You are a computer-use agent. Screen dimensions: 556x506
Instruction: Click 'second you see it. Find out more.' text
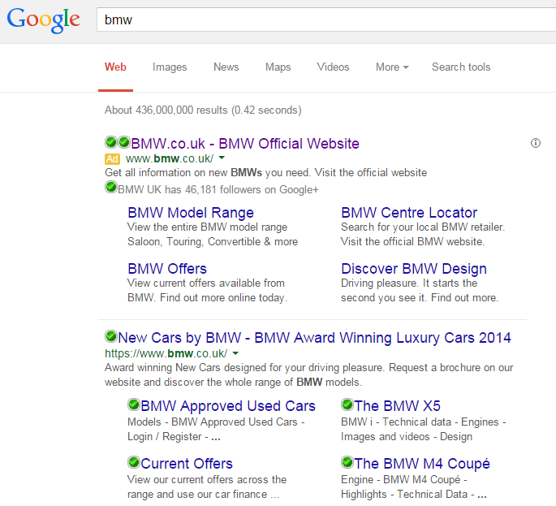(x=420, y=298)
